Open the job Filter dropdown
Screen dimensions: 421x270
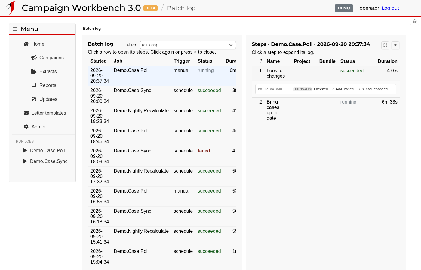pyautogui.click(x=188, y=45)
